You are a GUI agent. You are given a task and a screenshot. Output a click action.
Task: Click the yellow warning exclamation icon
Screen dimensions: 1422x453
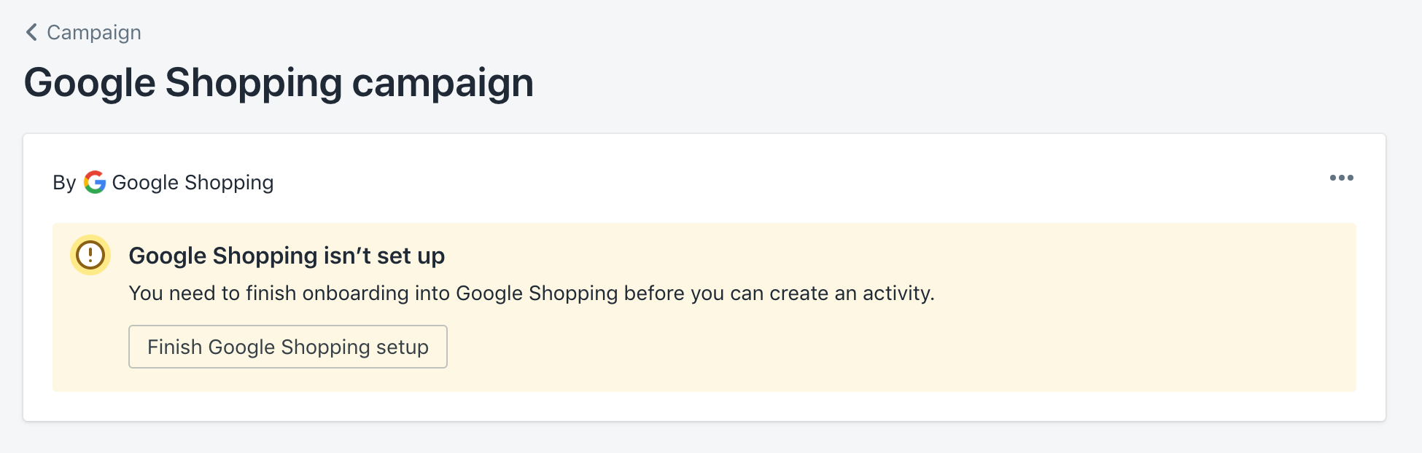(90, 255)
